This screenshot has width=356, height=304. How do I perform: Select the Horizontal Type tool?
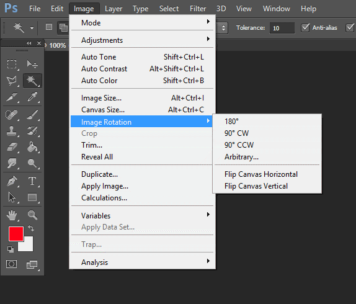32,181
